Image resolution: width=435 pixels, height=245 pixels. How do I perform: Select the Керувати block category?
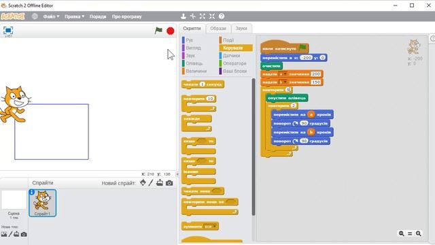tap(236, 48)
